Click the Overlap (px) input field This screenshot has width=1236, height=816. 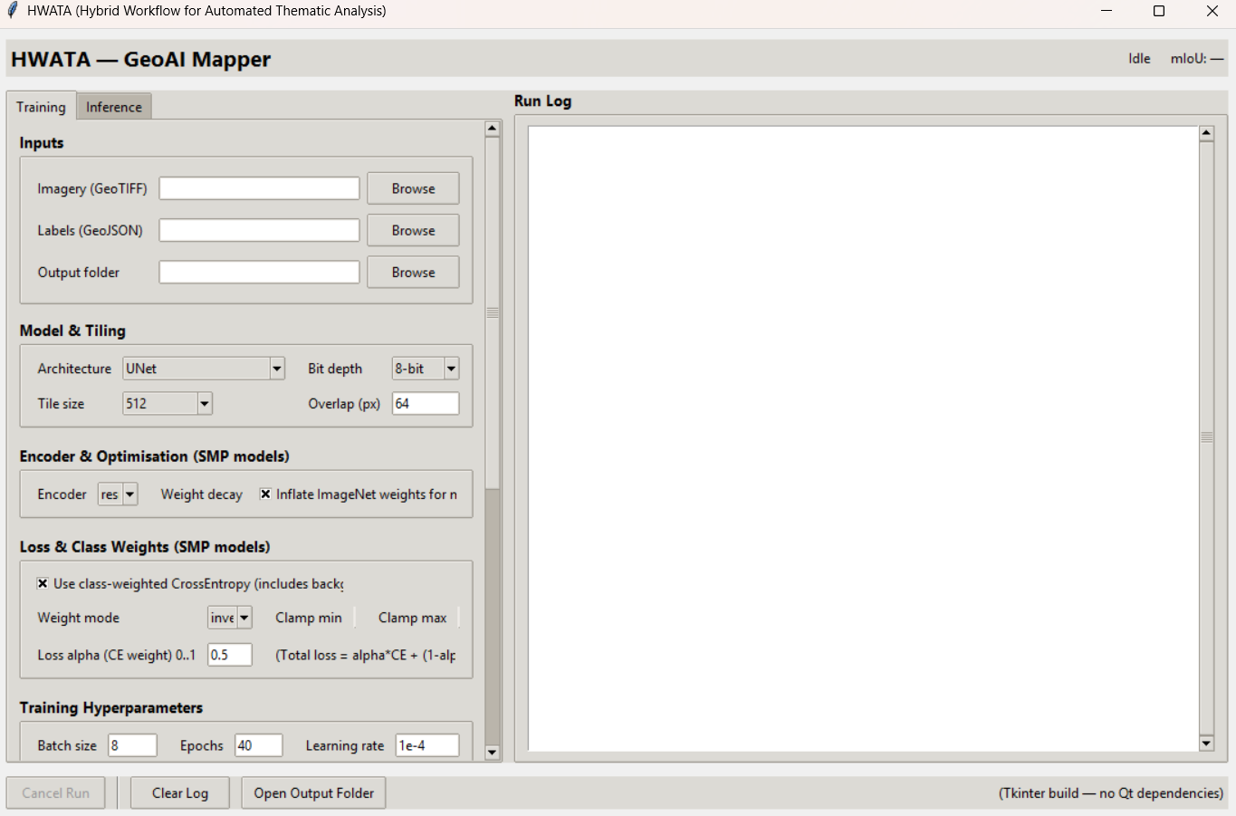tap(425, 403)
